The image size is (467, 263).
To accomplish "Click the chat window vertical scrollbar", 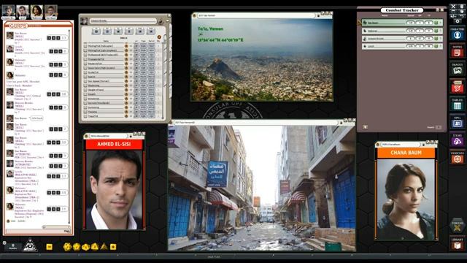I will click(x=69, y=126).
